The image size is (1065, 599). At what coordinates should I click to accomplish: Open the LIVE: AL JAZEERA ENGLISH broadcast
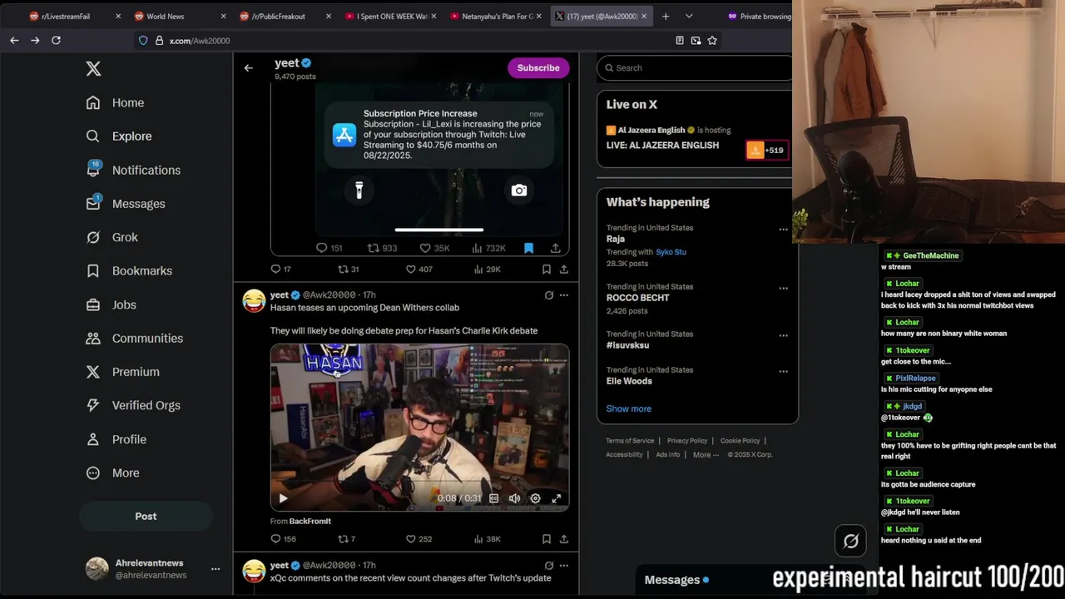[x=662, y=145]
